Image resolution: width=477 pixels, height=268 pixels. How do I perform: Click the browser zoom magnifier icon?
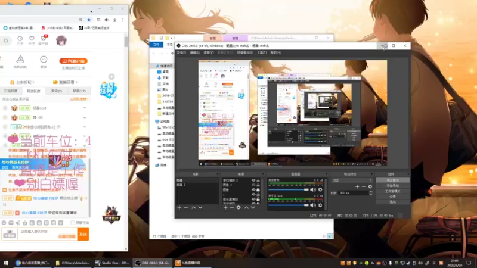pyautogui.click(x=80, y=20)
